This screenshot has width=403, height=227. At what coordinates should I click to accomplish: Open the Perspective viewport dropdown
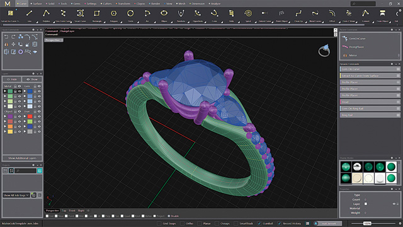(x=54, y=40)
